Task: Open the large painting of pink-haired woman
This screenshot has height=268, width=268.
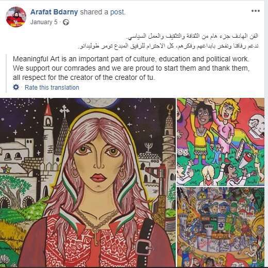Action: click(88, 182)
